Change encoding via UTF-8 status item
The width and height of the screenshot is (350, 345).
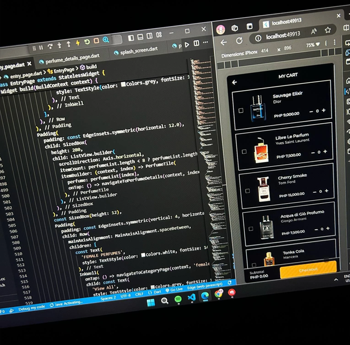tap(126, 296)
